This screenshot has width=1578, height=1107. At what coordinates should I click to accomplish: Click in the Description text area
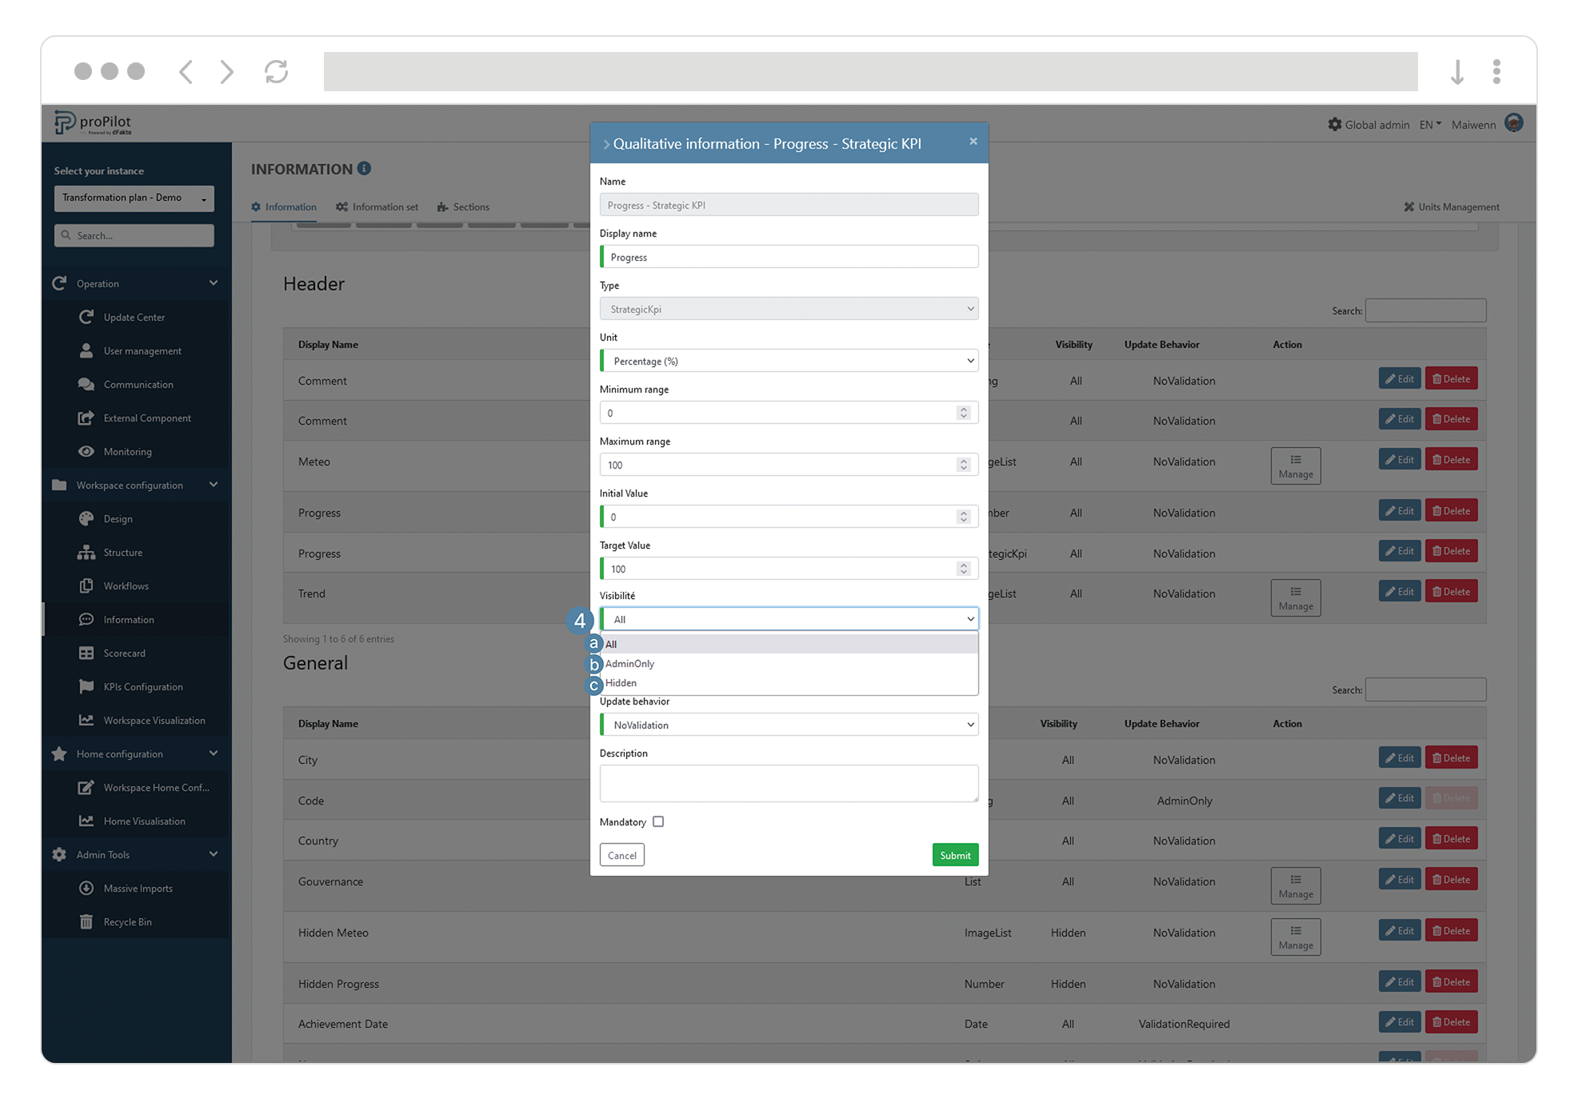(789, 783)
